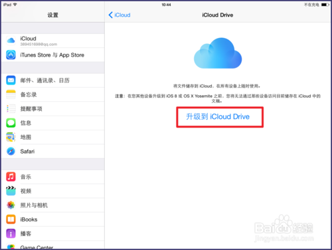Tap the iCloud cloud icon in sidebar
Viewport: 332px width, 250px height.
coord(11,41)
